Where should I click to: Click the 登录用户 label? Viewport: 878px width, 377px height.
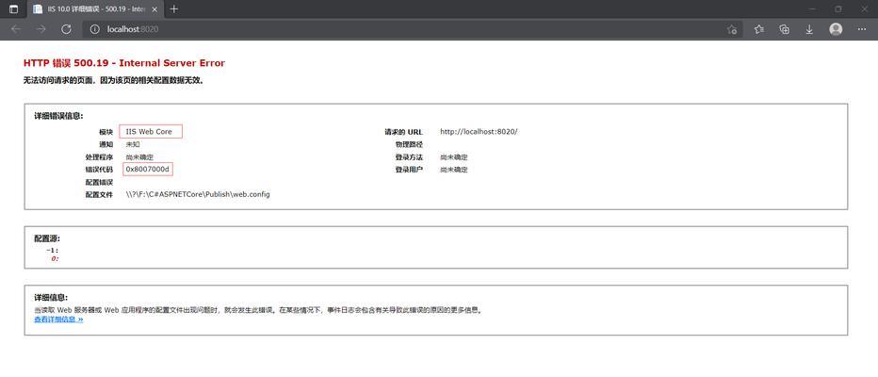(409, 170)
